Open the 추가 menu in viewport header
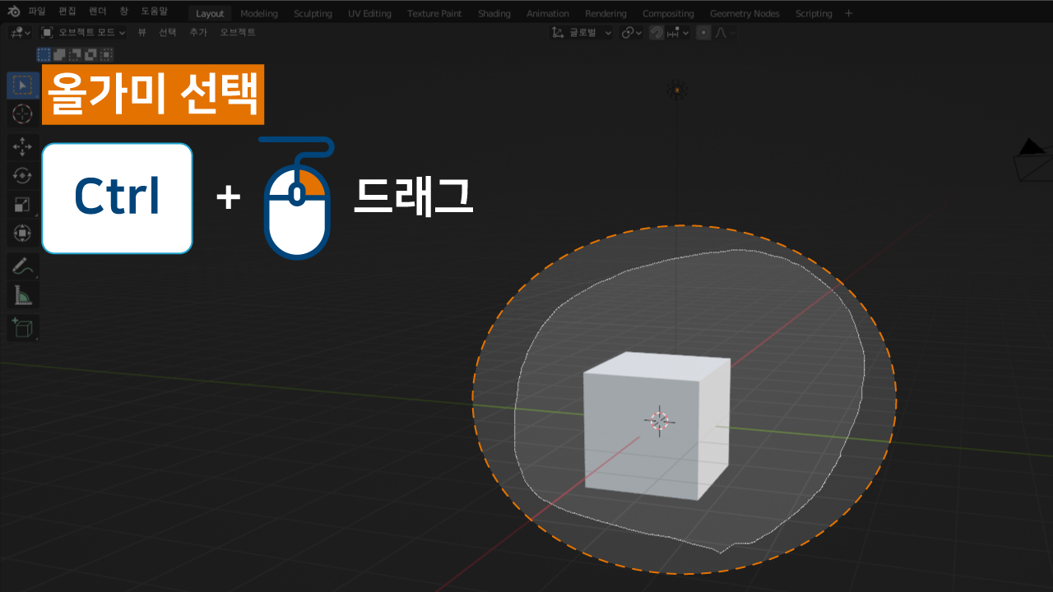 coord(198,32)
